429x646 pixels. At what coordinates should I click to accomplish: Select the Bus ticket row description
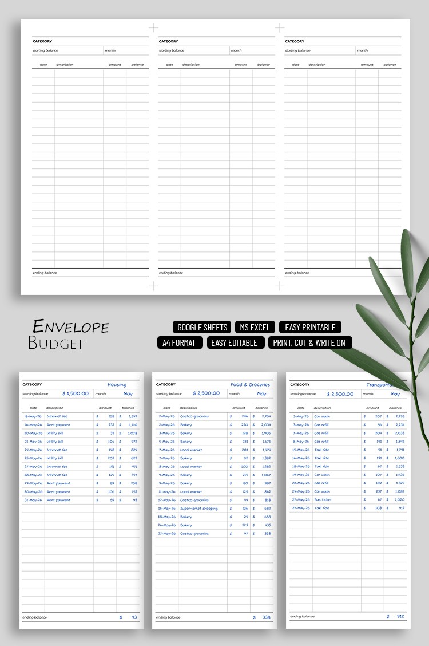coord(323,499)
